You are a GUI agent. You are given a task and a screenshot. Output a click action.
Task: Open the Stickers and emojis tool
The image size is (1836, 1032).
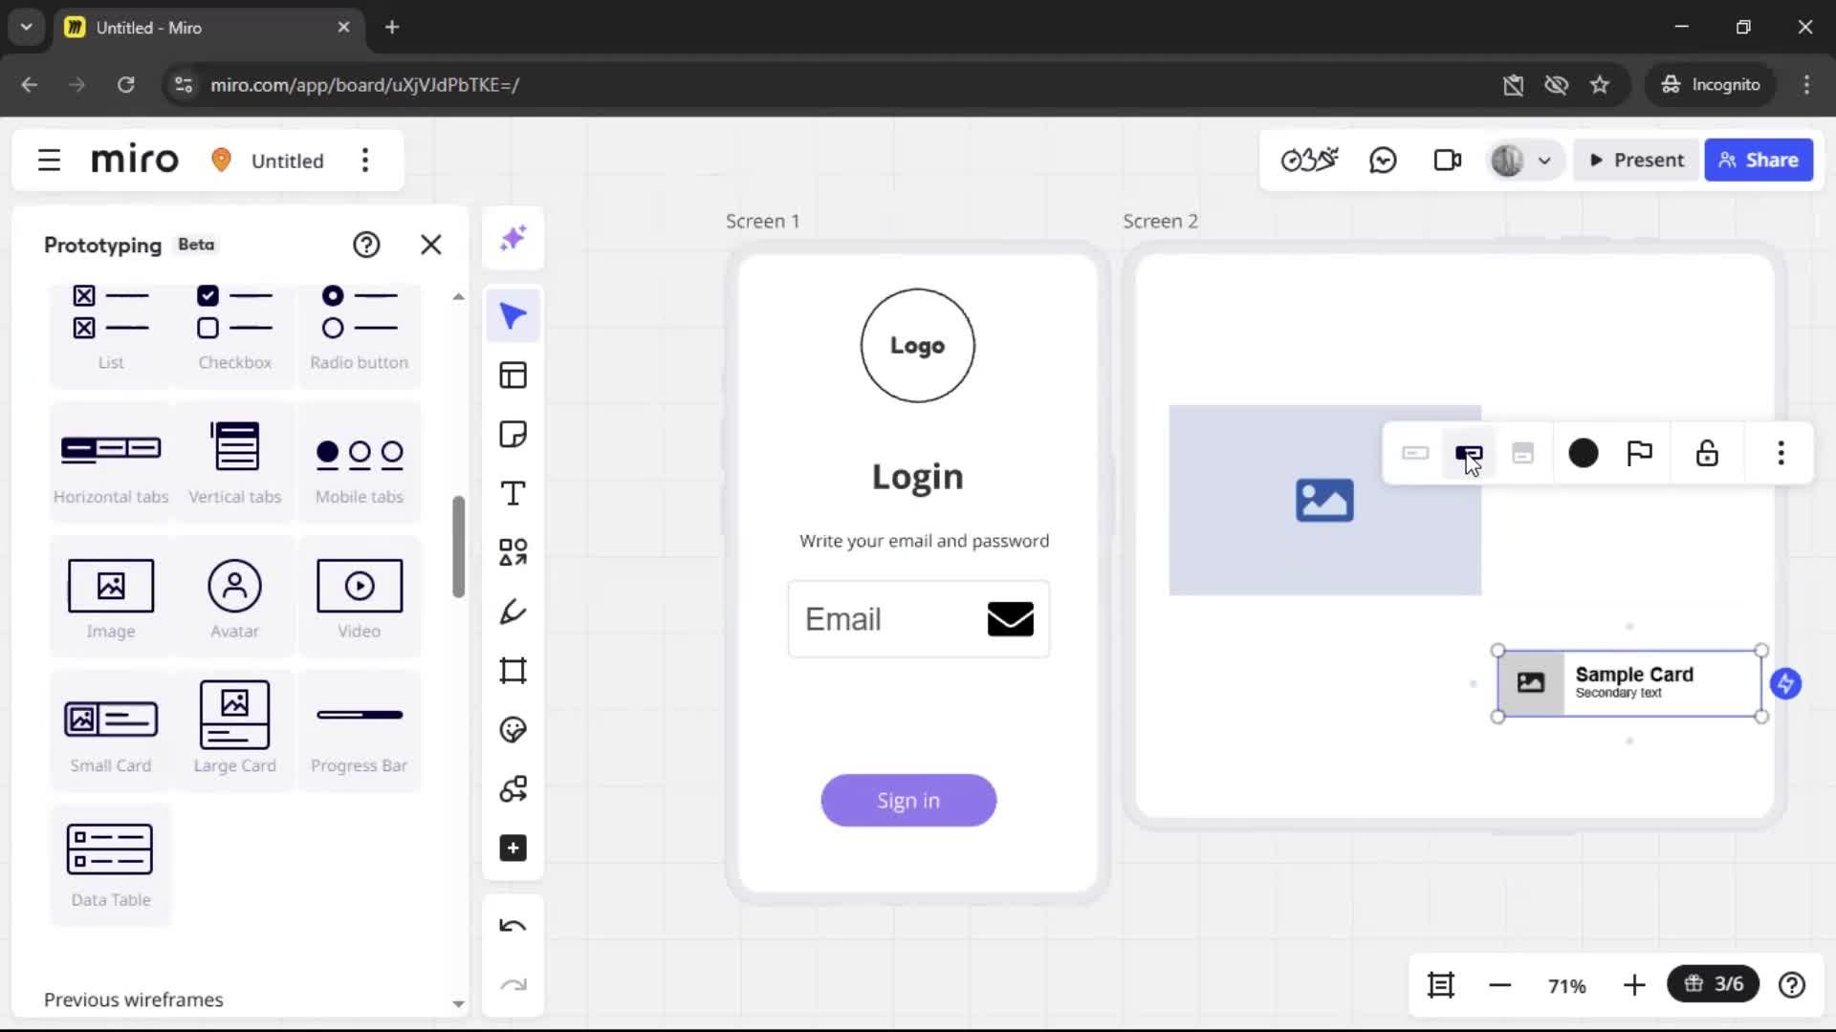point(514,730)
